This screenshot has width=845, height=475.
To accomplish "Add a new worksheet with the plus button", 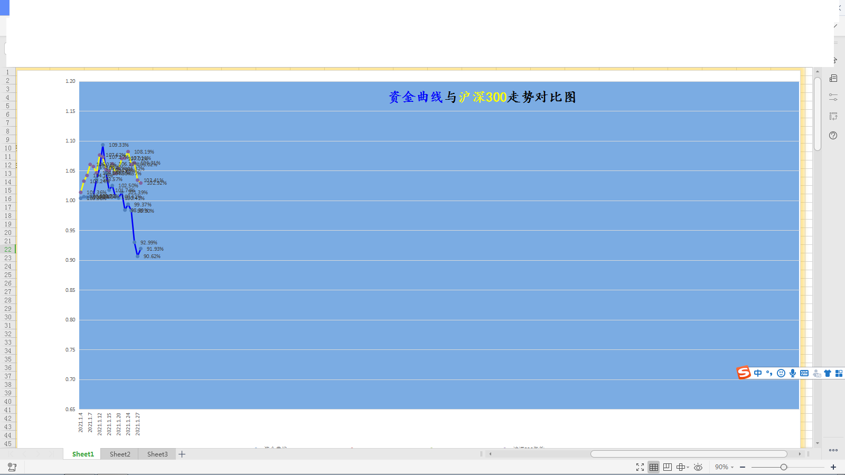I will 182,454.
